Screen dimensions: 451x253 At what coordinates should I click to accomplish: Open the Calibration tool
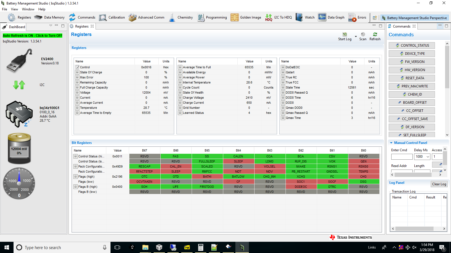[x=103, y=17]
